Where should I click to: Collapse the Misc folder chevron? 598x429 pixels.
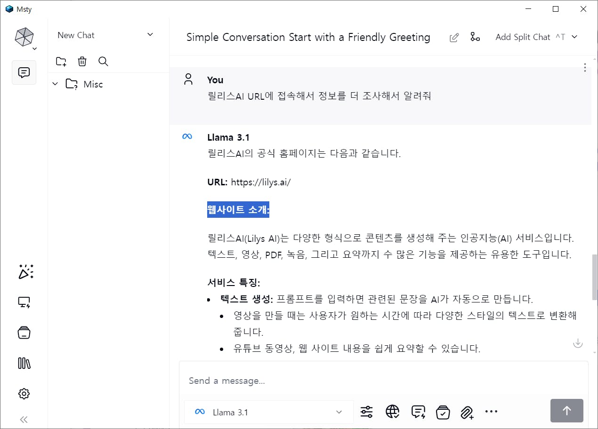[x=55, y=84]
